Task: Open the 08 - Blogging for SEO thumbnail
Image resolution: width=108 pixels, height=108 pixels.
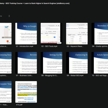Action: [52, 63]
